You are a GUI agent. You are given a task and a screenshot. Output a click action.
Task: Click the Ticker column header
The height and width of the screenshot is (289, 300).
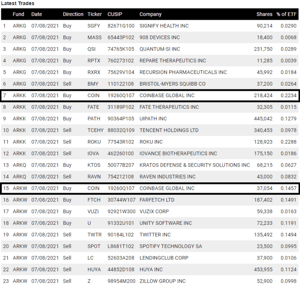(95, 14)
